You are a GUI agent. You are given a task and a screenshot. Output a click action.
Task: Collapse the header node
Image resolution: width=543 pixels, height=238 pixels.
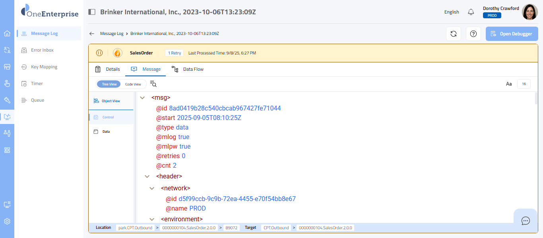pyautogui.click(x=147, y=176)
